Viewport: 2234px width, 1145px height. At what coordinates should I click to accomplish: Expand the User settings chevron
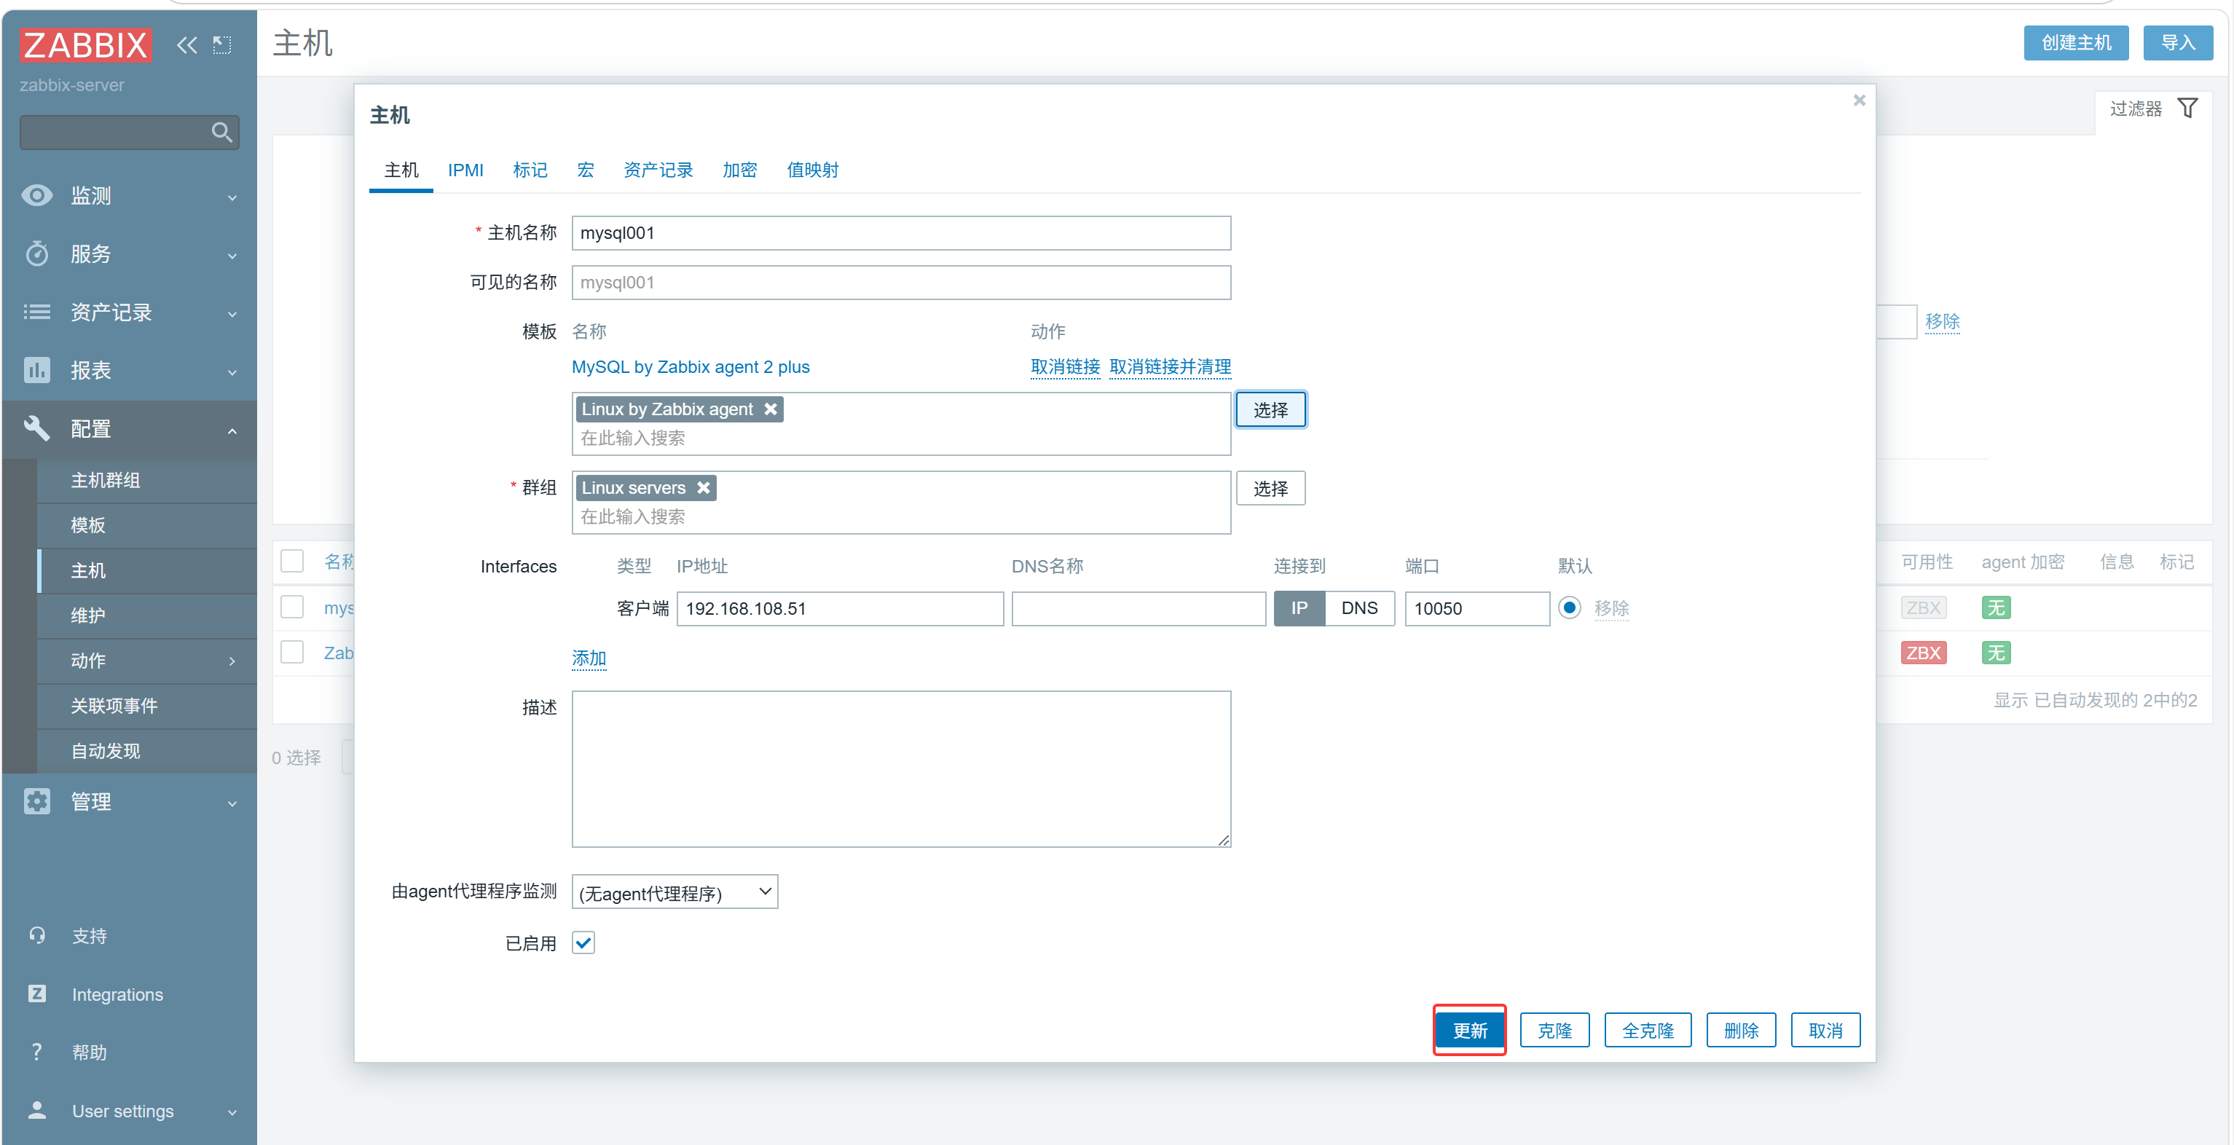point(232,1112)
